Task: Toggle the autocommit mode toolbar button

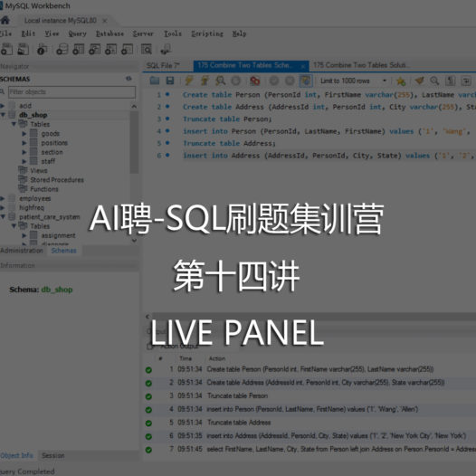Action: (x=305, y=81)
